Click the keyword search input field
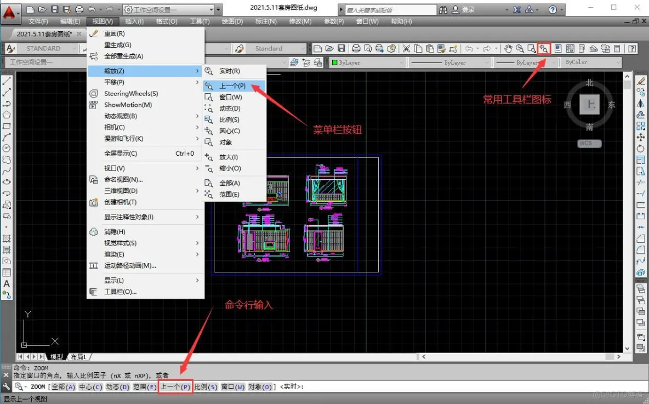Screen dimensions: 649x404 pos(390,9)
